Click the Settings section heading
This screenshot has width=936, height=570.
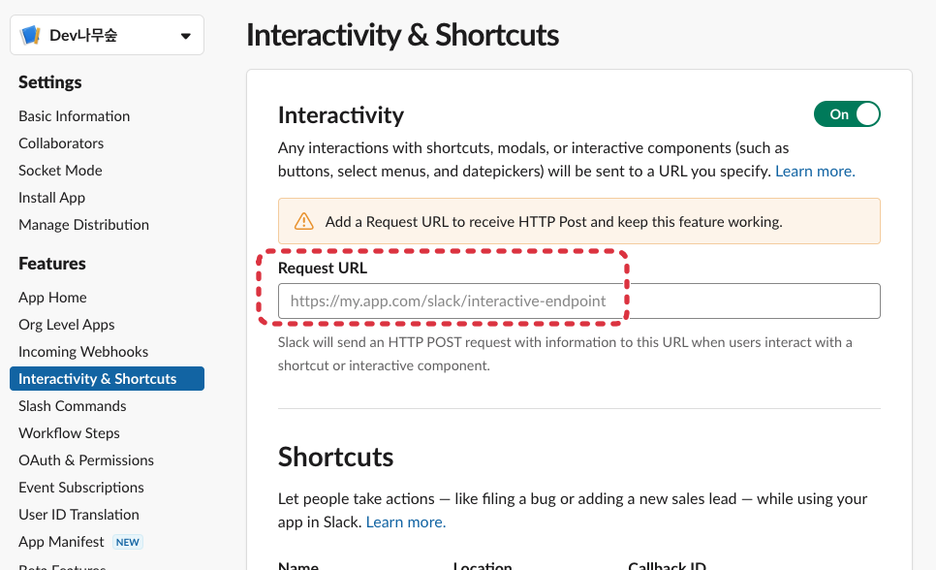[50, 82]
